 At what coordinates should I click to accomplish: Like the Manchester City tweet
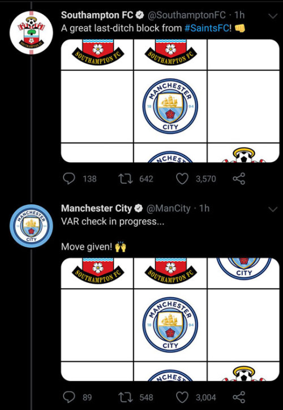[x=182, y=398]
